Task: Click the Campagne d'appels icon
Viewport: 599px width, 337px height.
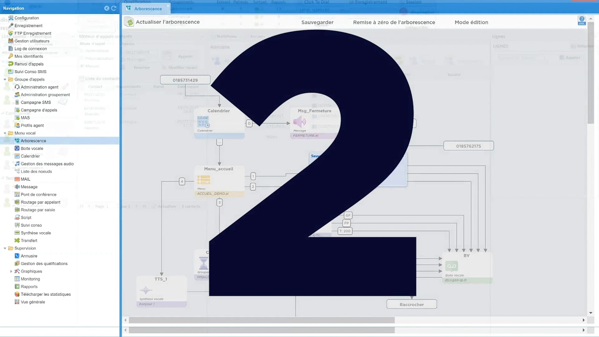Action: 17,110
